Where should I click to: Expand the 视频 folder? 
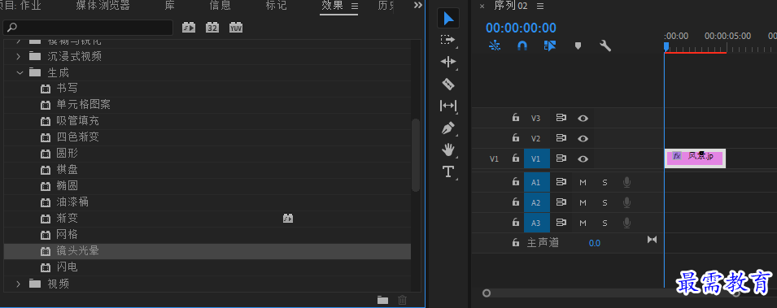(19, 284)
